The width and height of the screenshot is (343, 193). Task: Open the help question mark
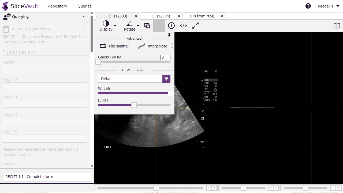pos(308,6)
